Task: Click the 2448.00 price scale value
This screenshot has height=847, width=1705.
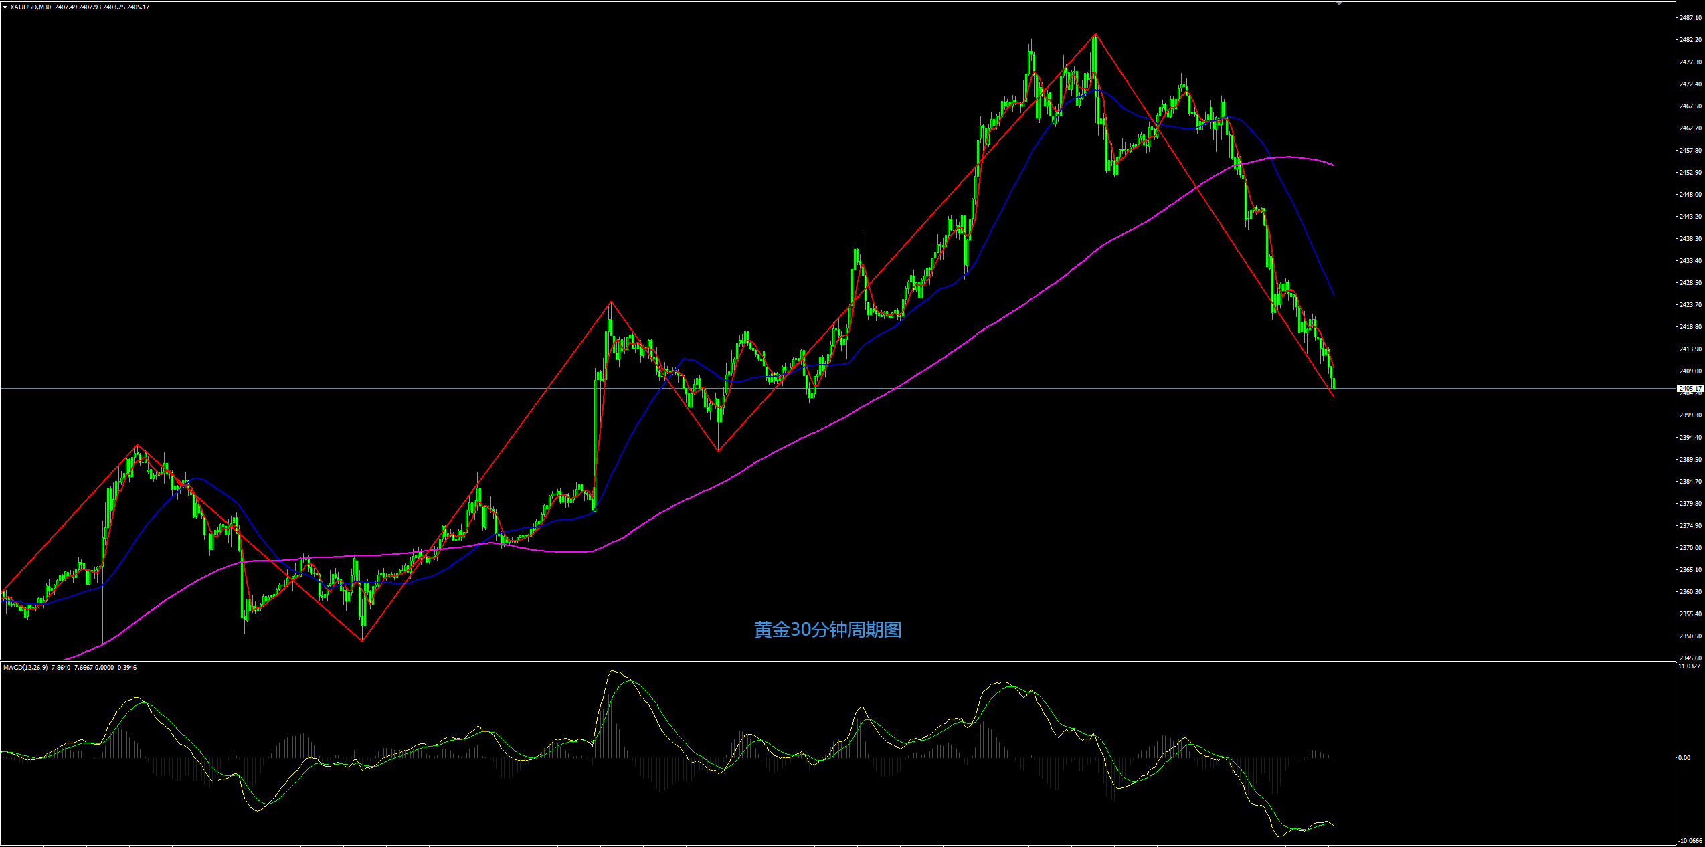Action: [x=1690, y=195]
